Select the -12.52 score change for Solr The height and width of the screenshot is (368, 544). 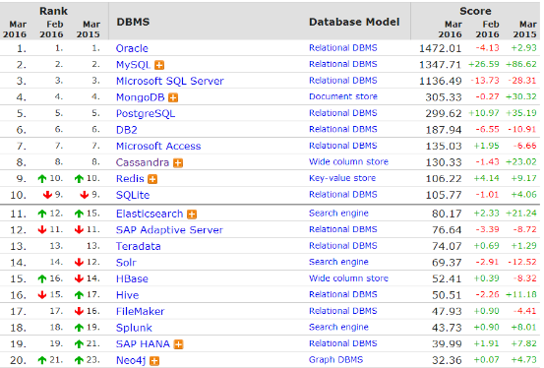522,262
